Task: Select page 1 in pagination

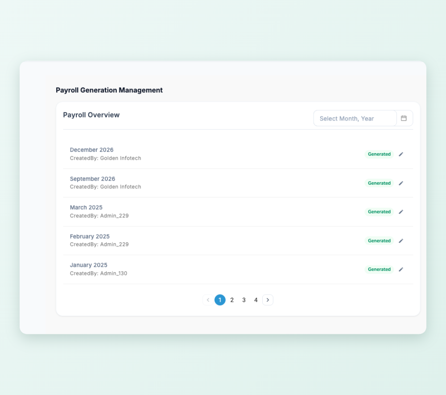Action: tap(220, 300)
